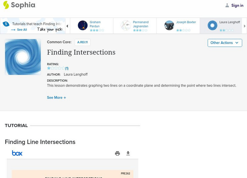This screenshot has height=178, width=247.
Task: Expand the See More description
Action: click(x=57, y=98)
